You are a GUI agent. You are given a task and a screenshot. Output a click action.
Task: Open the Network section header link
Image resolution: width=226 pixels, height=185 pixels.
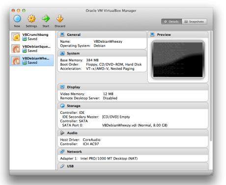tap(74, 152)
